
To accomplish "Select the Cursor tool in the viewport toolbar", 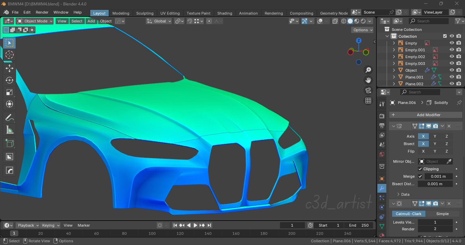I will click(x=10, y=55).
